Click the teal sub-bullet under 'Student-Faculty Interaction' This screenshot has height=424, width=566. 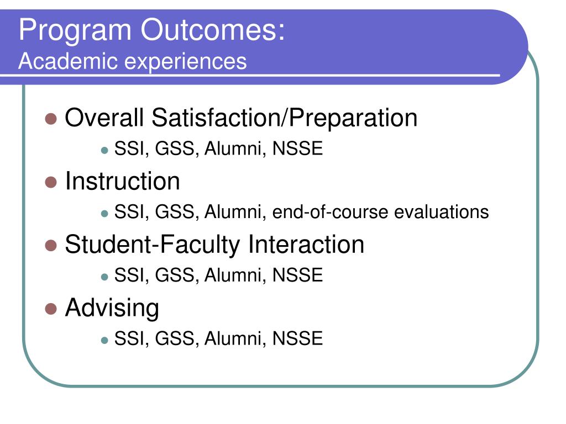tap(104, 277)
